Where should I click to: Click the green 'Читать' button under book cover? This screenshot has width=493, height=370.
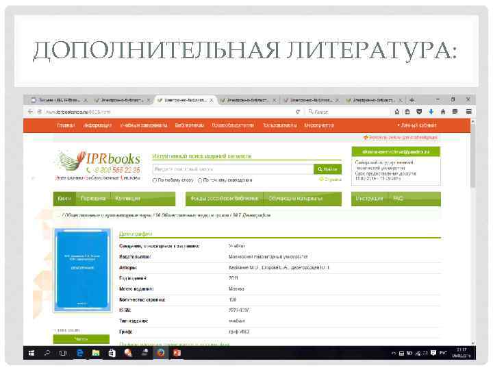pos(81,339)
